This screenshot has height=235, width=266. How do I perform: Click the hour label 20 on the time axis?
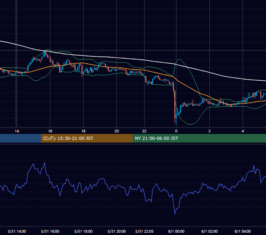(117, 131)
